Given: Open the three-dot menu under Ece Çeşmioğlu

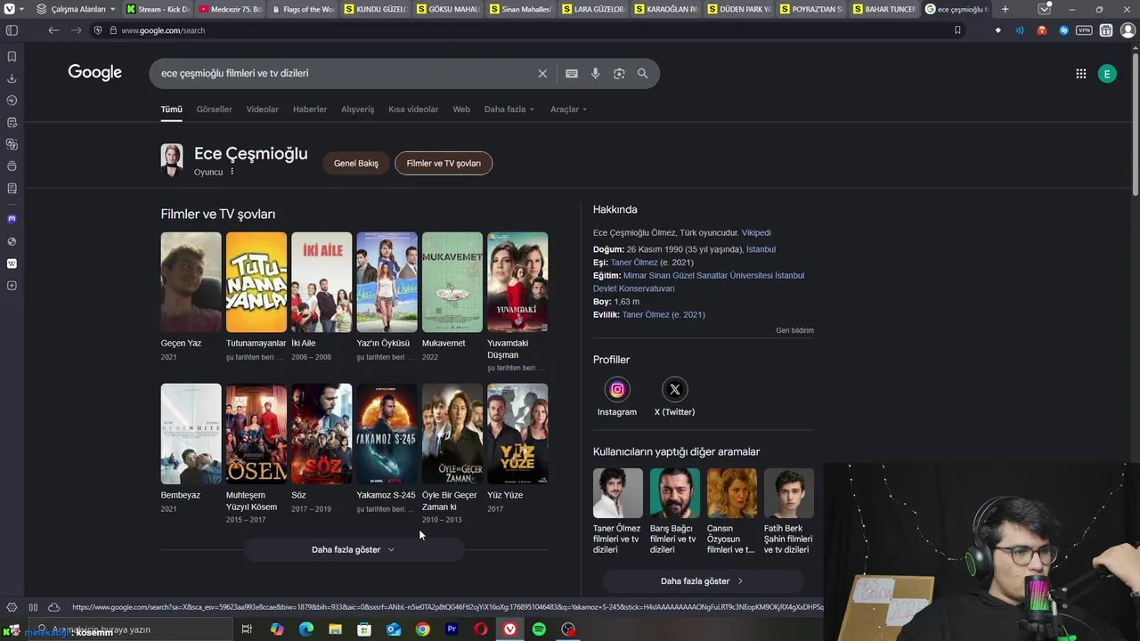Looking at the screenshot, I should click(232, 172).
